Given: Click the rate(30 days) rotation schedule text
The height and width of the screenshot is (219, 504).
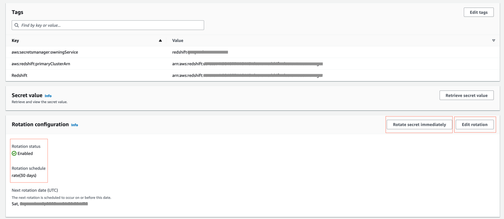Looking at the screenshot, I should tap(24, 175).
